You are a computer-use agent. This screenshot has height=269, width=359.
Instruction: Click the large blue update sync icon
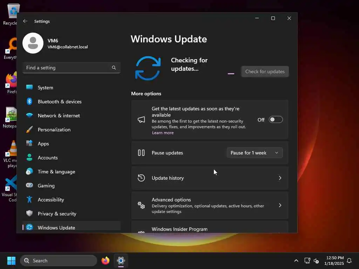tap(148, 68)
